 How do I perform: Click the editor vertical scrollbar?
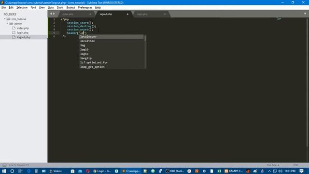[x=307, y=83]
